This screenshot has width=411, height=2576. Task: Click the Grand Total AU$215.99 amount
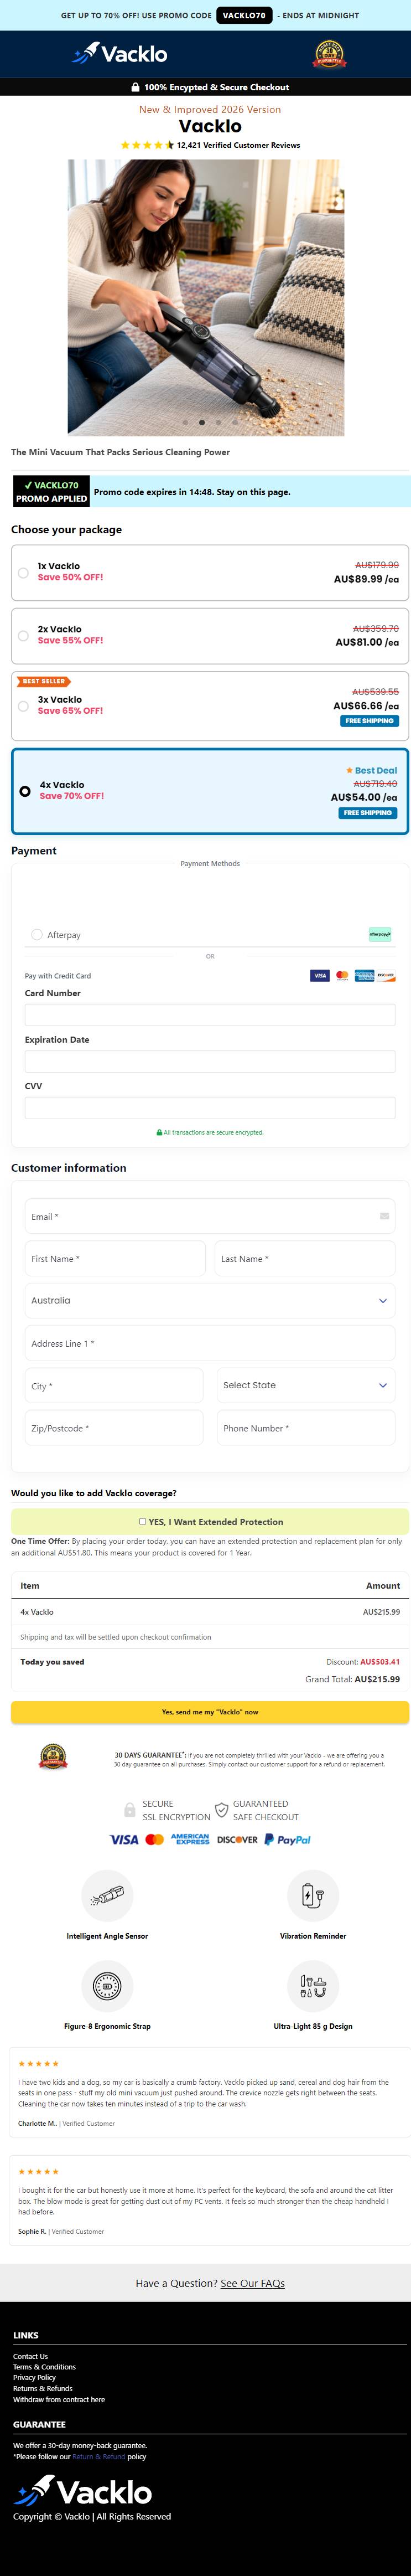pos(377,1679)
